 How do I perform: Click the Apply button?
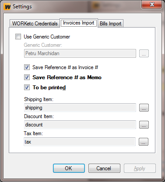[140, 168]
